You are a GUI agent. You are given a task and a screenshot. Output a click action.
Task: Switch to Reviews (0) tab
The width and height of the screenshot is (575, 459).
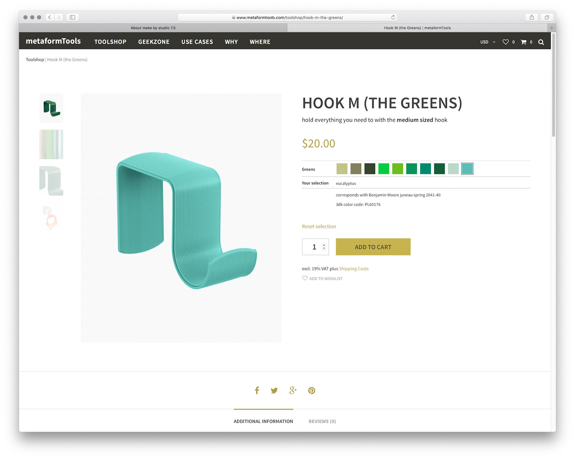322,421
